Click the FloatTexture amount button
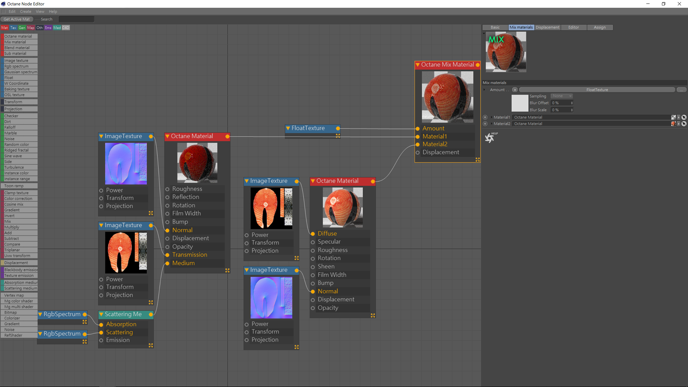The height and width of the screenshot is (387, 688). click(597, 90)
